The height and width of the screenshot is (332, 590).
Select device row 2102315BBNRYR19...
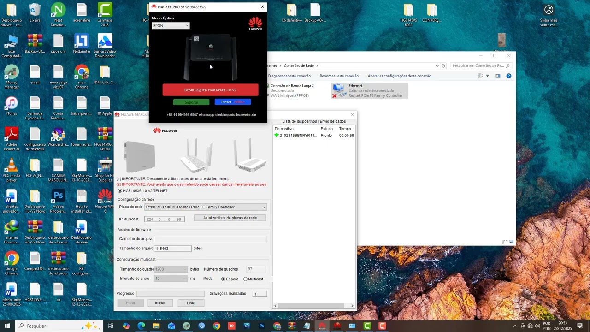pyautogui.click(x=314, y=136)
